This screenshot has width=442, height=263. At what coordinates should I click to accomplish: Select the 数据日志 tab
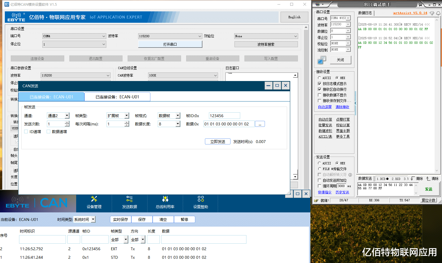click(x=365, y=13)
